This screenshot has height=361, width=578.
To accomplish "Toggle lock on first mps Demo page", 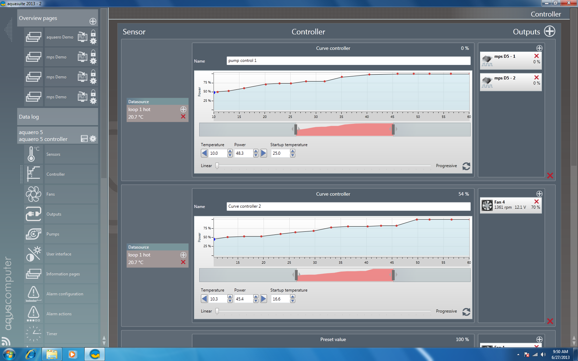I will click(93, 53).
